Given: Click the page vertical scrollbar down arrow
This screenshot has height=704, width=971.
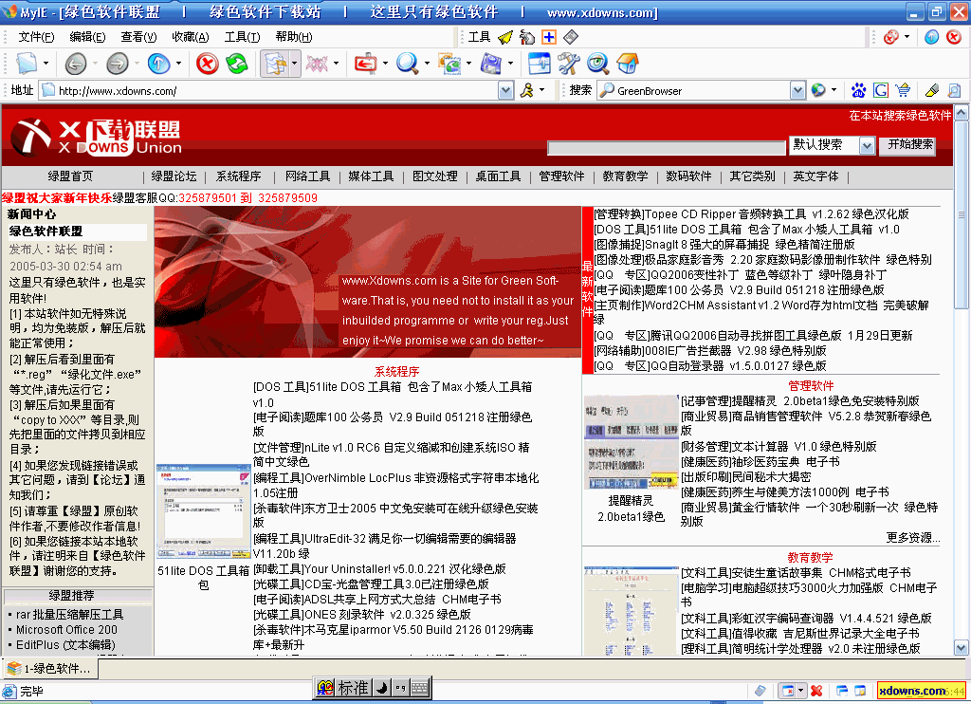Looking at the screenshot, I should tap(962, 648).
